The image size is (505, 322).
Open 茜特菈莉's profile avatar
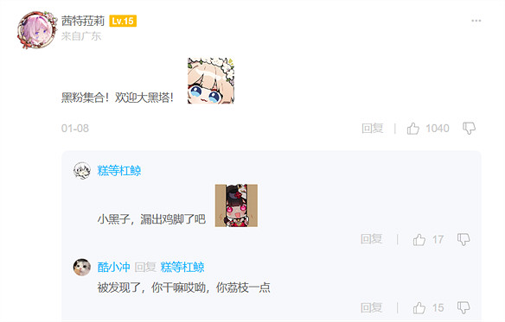[x=37, y=29]
